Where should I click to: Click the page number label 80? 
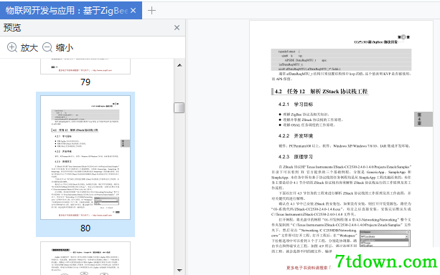pyautogui.click(x=85, y=228)
